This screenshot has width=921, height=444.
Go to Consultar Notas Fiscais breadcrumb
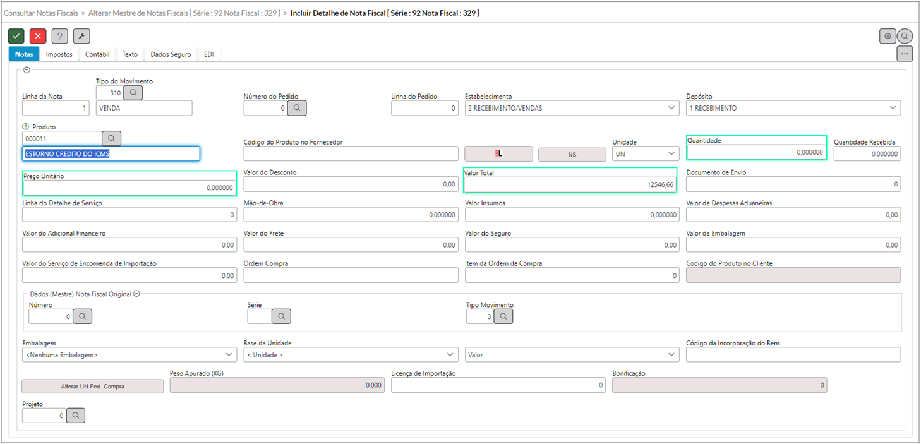click(41, 13)
